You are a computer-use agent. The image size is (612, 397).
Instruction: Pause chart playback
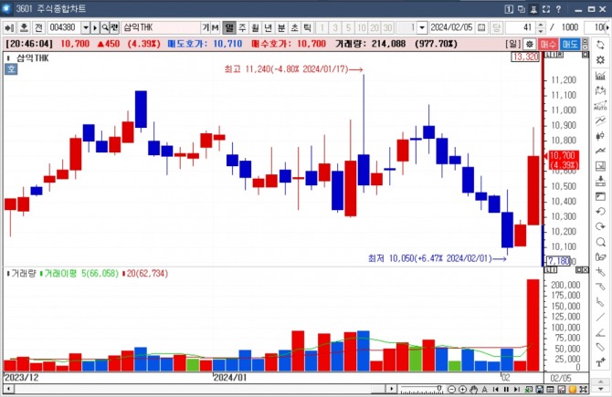(506, 389)
